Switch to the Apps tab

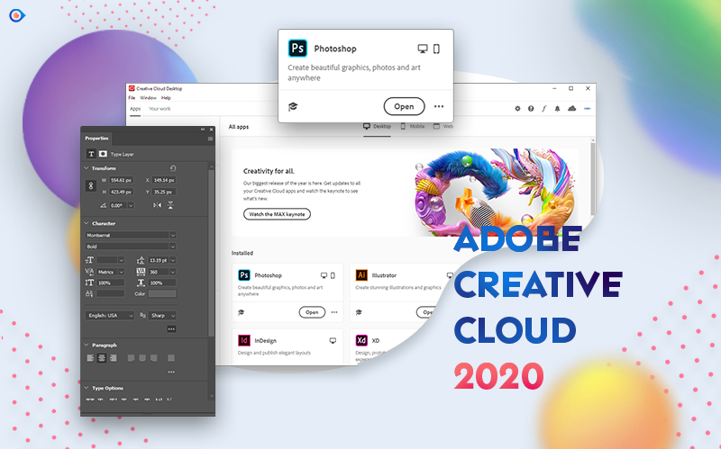[135, 109]
